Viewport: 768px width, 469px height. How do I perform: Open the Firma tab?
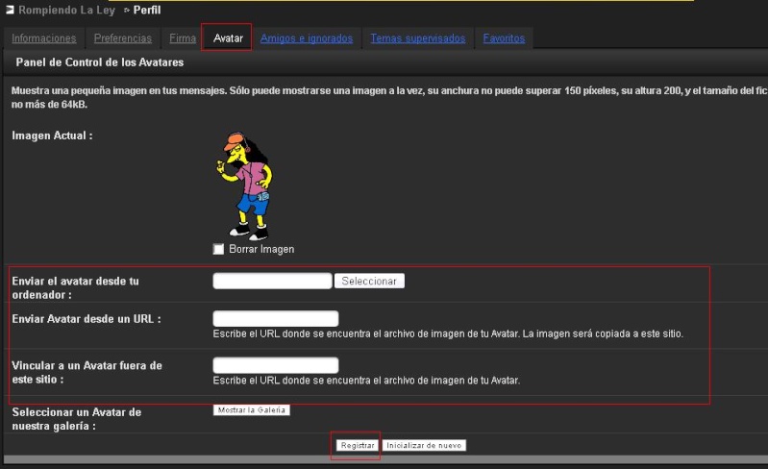tap(183, 38)
